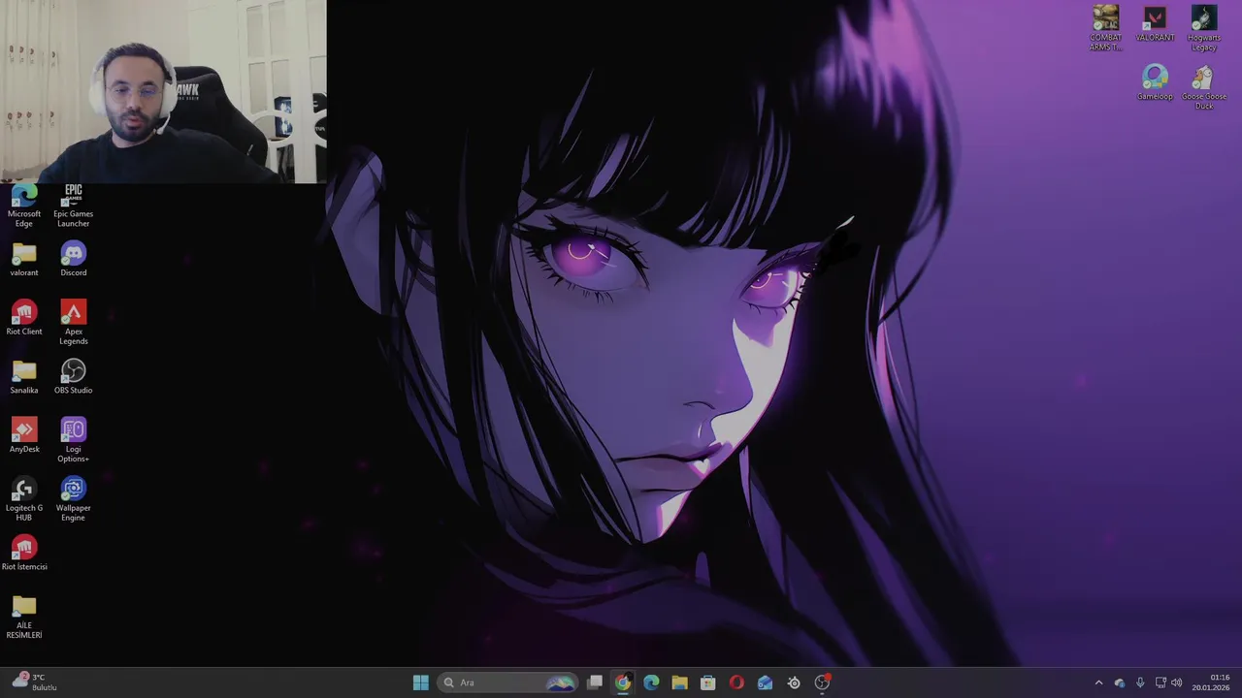Open Task View from the taskbar

pos(595,682)
